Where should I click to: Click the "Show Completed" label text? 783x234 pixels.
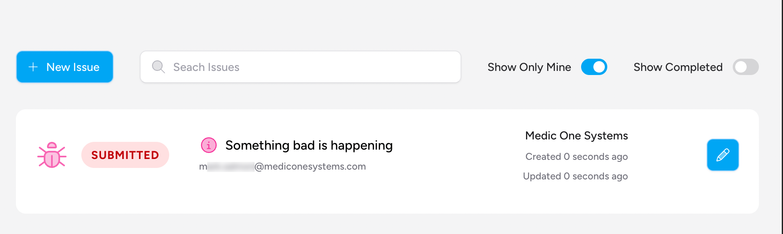[x=678, y=67]
